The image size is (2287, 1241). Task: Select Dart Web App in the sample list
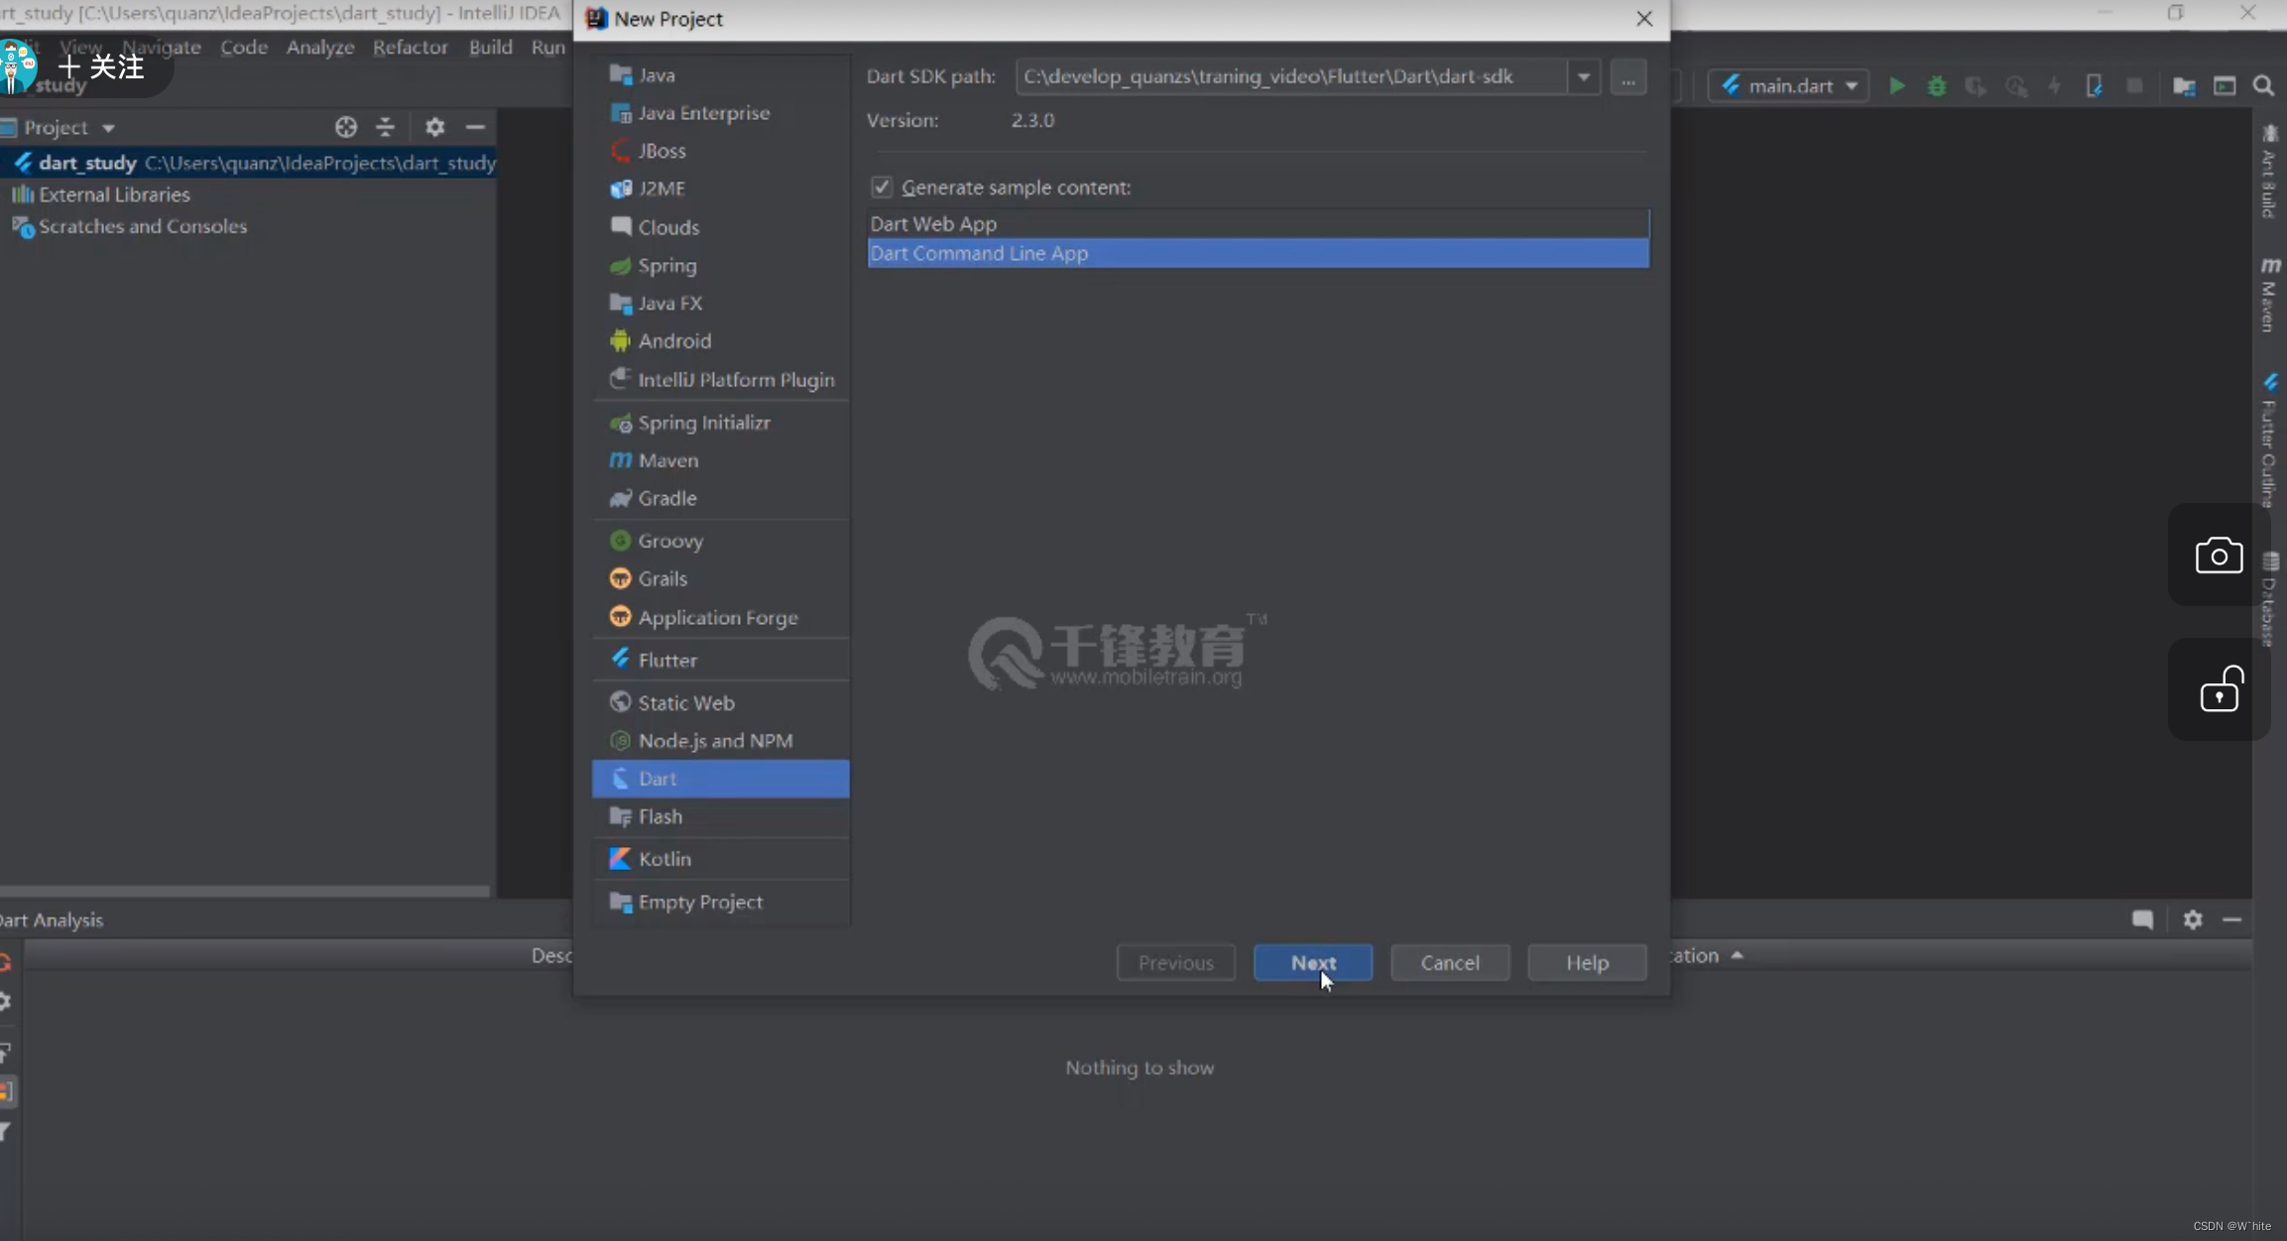tap(932, 223)
